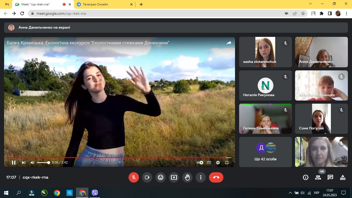Go forward in browser history
Image resolution: width=352 pixels, height=198 pixels.
[x=14, y=13]
